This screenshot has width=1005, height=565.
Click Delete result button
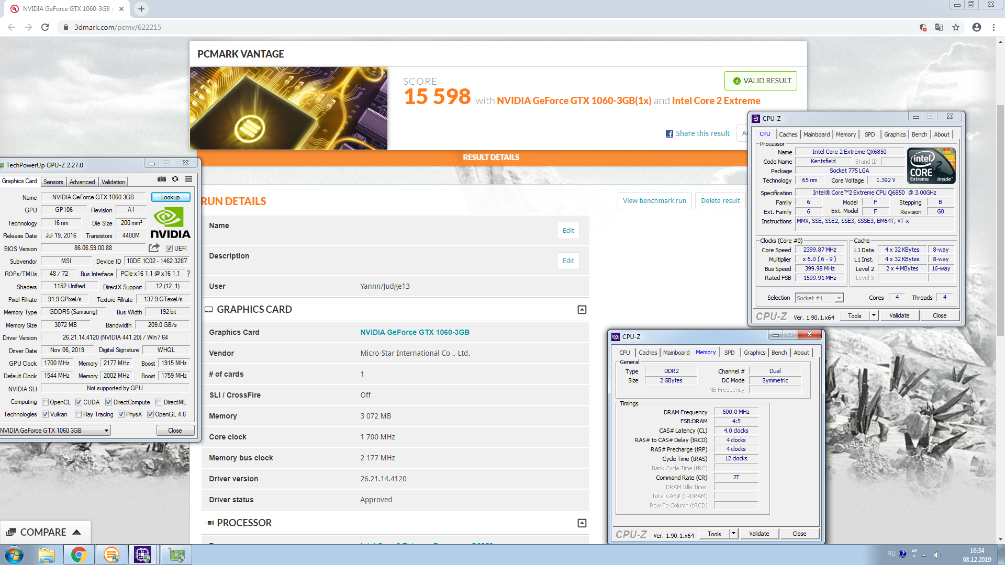(720, 201)
